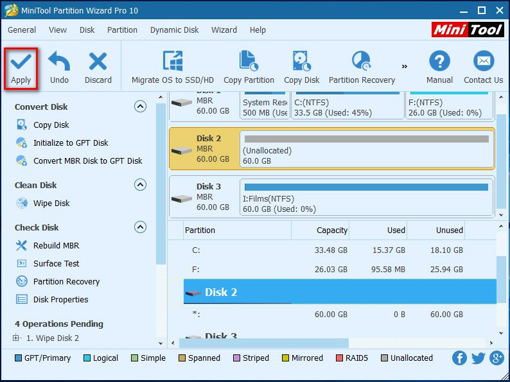
Task: Undo the last operation
Action: (59, 68)
